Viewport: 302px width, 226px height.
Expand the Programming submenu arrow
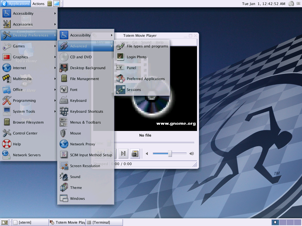(x=55, y=101)
